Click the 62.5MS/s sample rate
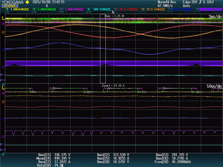Viewport: 223px width, 167px height. pyautogui.click(x=165, y=6)
